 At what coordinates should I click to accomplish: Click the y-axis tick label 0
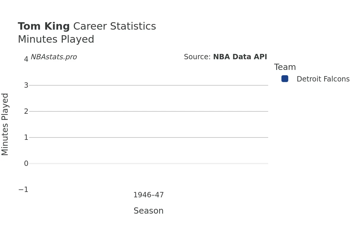[x=26, y=164]
